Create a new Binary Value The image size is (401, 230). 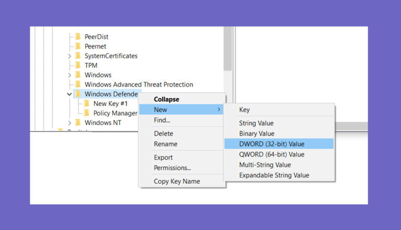(279, 134)
